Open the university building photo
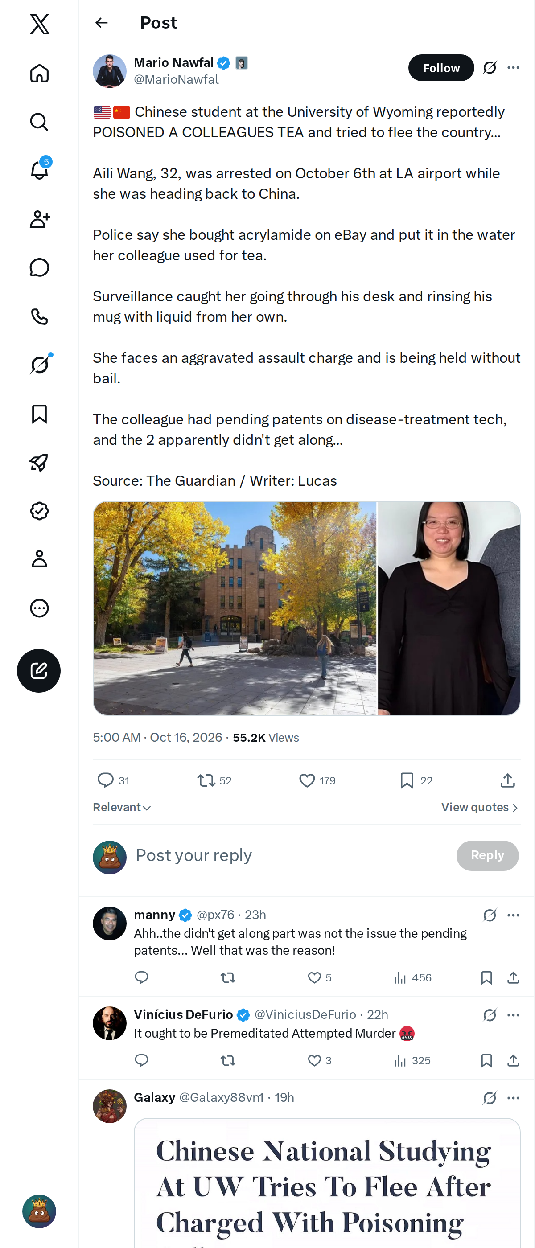Screen dimensions: 535x1248 point(235,608)
